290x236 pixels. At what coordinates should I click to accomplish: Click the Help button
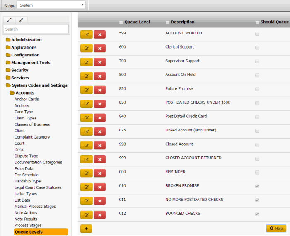(x=276, y=229)
